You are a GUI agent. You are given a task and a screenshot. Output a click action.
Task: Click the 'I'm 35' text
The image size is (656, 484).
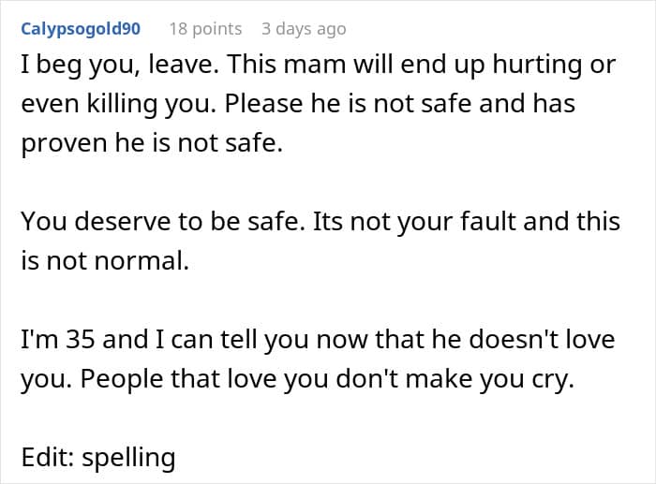click(x=57, y=339)
